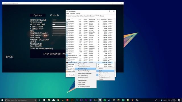Open Spotify from the taskbar

[x=105, y=100]
